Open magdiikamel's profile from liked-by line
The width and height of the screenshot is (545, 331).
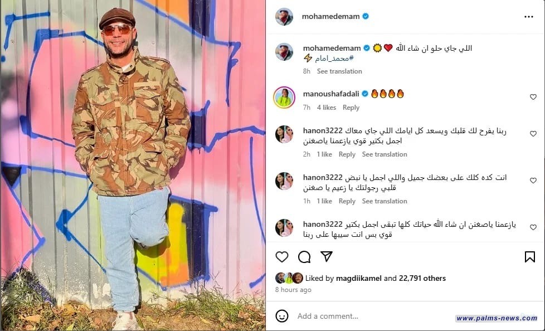coord(359,278)
